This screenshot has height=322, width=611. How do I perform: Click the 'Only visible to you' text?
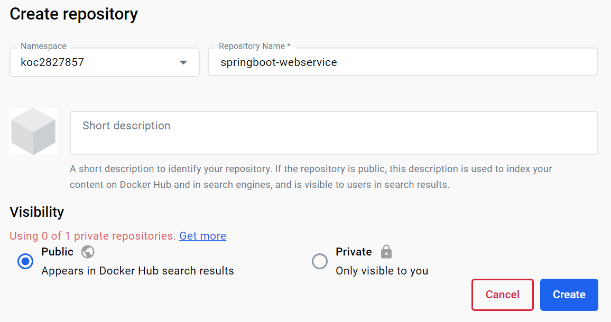click(382, 271)
